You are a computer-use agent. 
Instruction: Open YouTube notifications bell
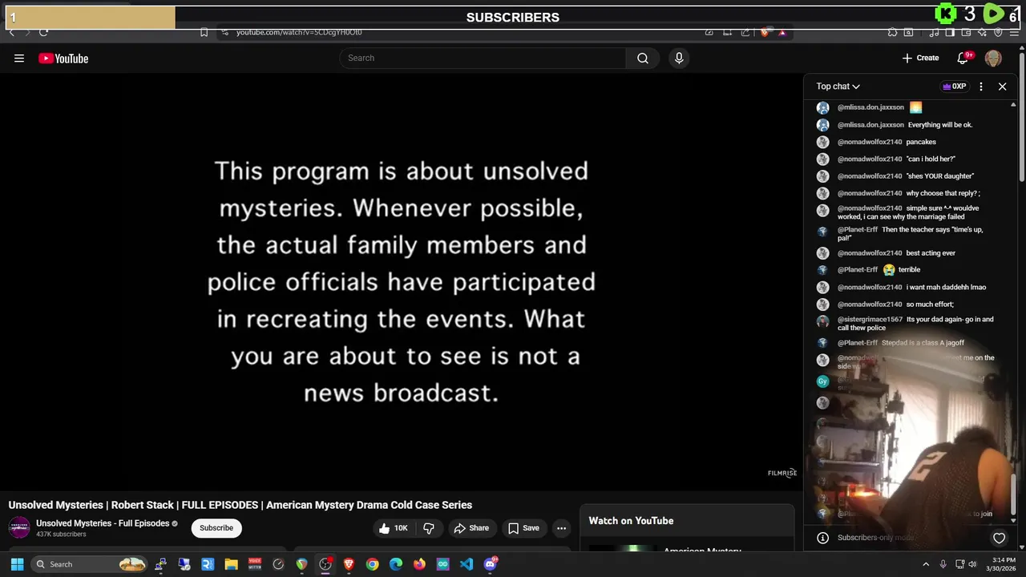[x=963, y=58]
